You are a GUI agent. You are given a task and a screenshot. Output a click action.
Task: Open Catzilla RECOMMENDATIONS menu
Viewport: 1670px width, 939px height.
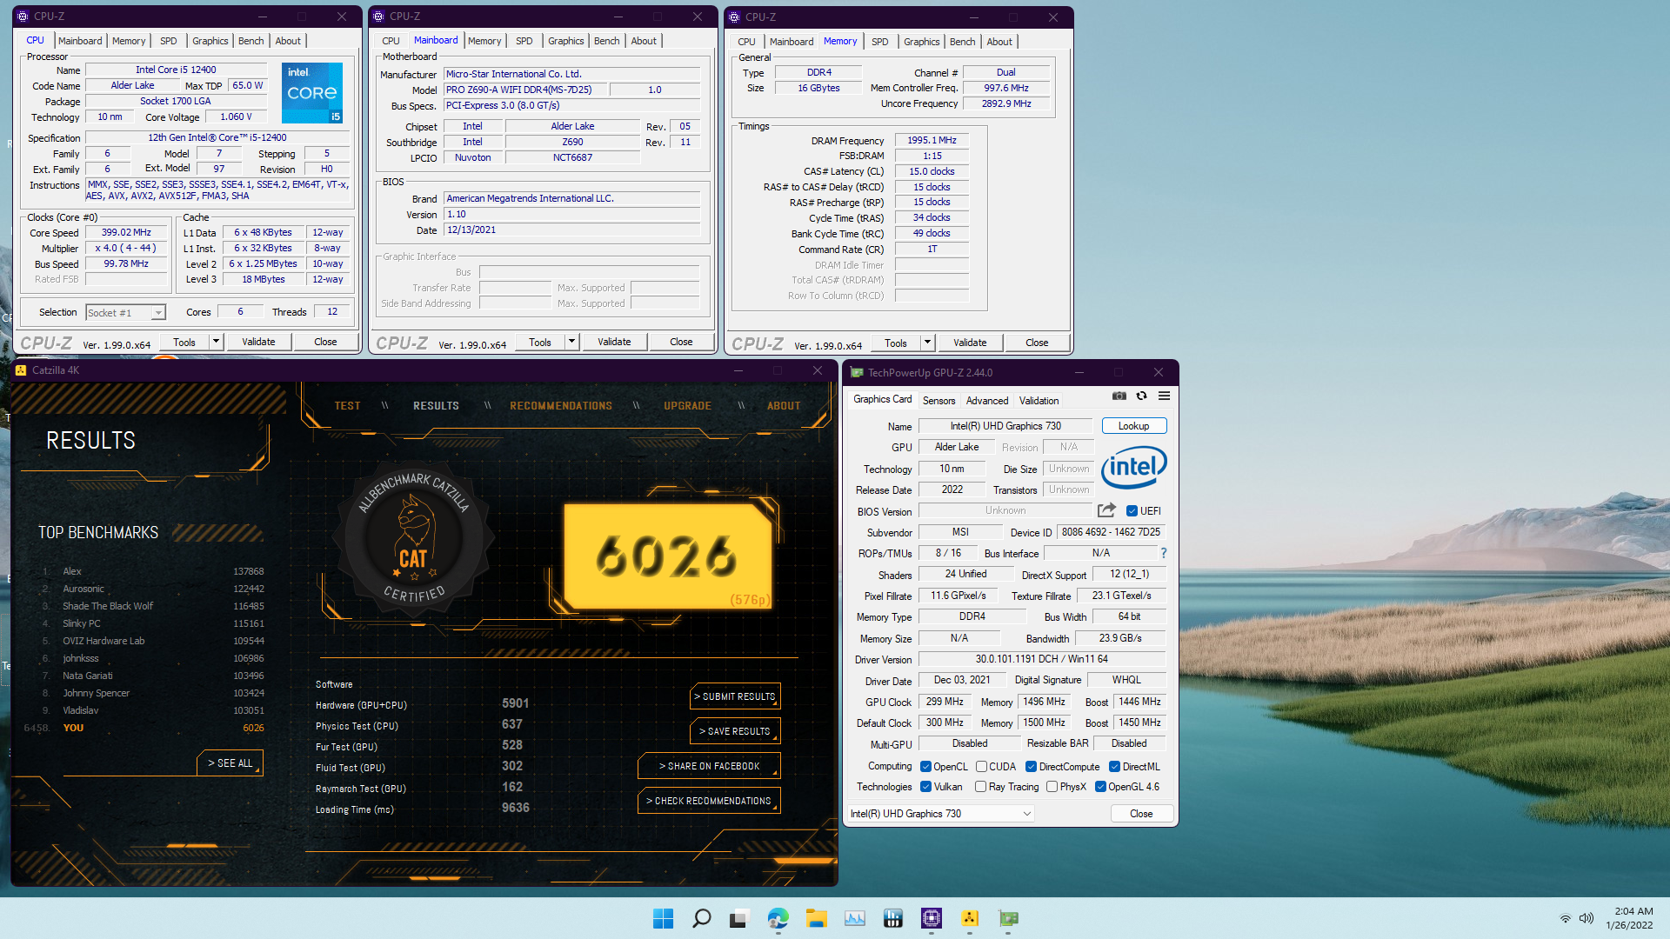pyautogui.click(x=561, y=406)
